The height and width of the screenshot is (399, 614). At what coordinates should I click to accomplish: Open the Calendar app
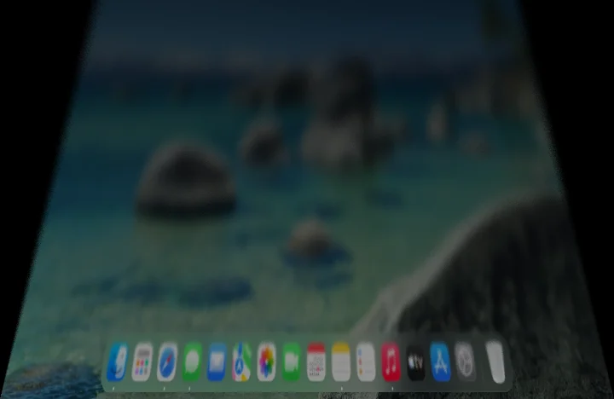[x=316, y=361]
